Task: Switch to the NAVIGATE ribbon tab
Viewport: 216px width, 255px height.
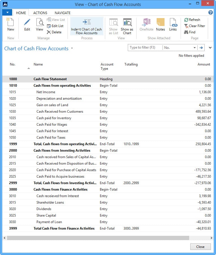Action: pos(62,13)
